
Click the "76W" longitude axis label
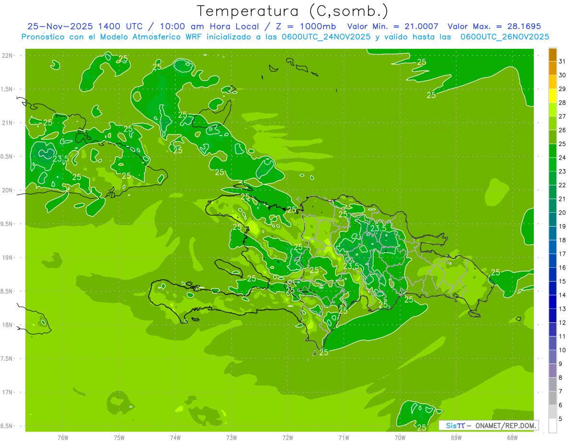click(x=63, y=437)
